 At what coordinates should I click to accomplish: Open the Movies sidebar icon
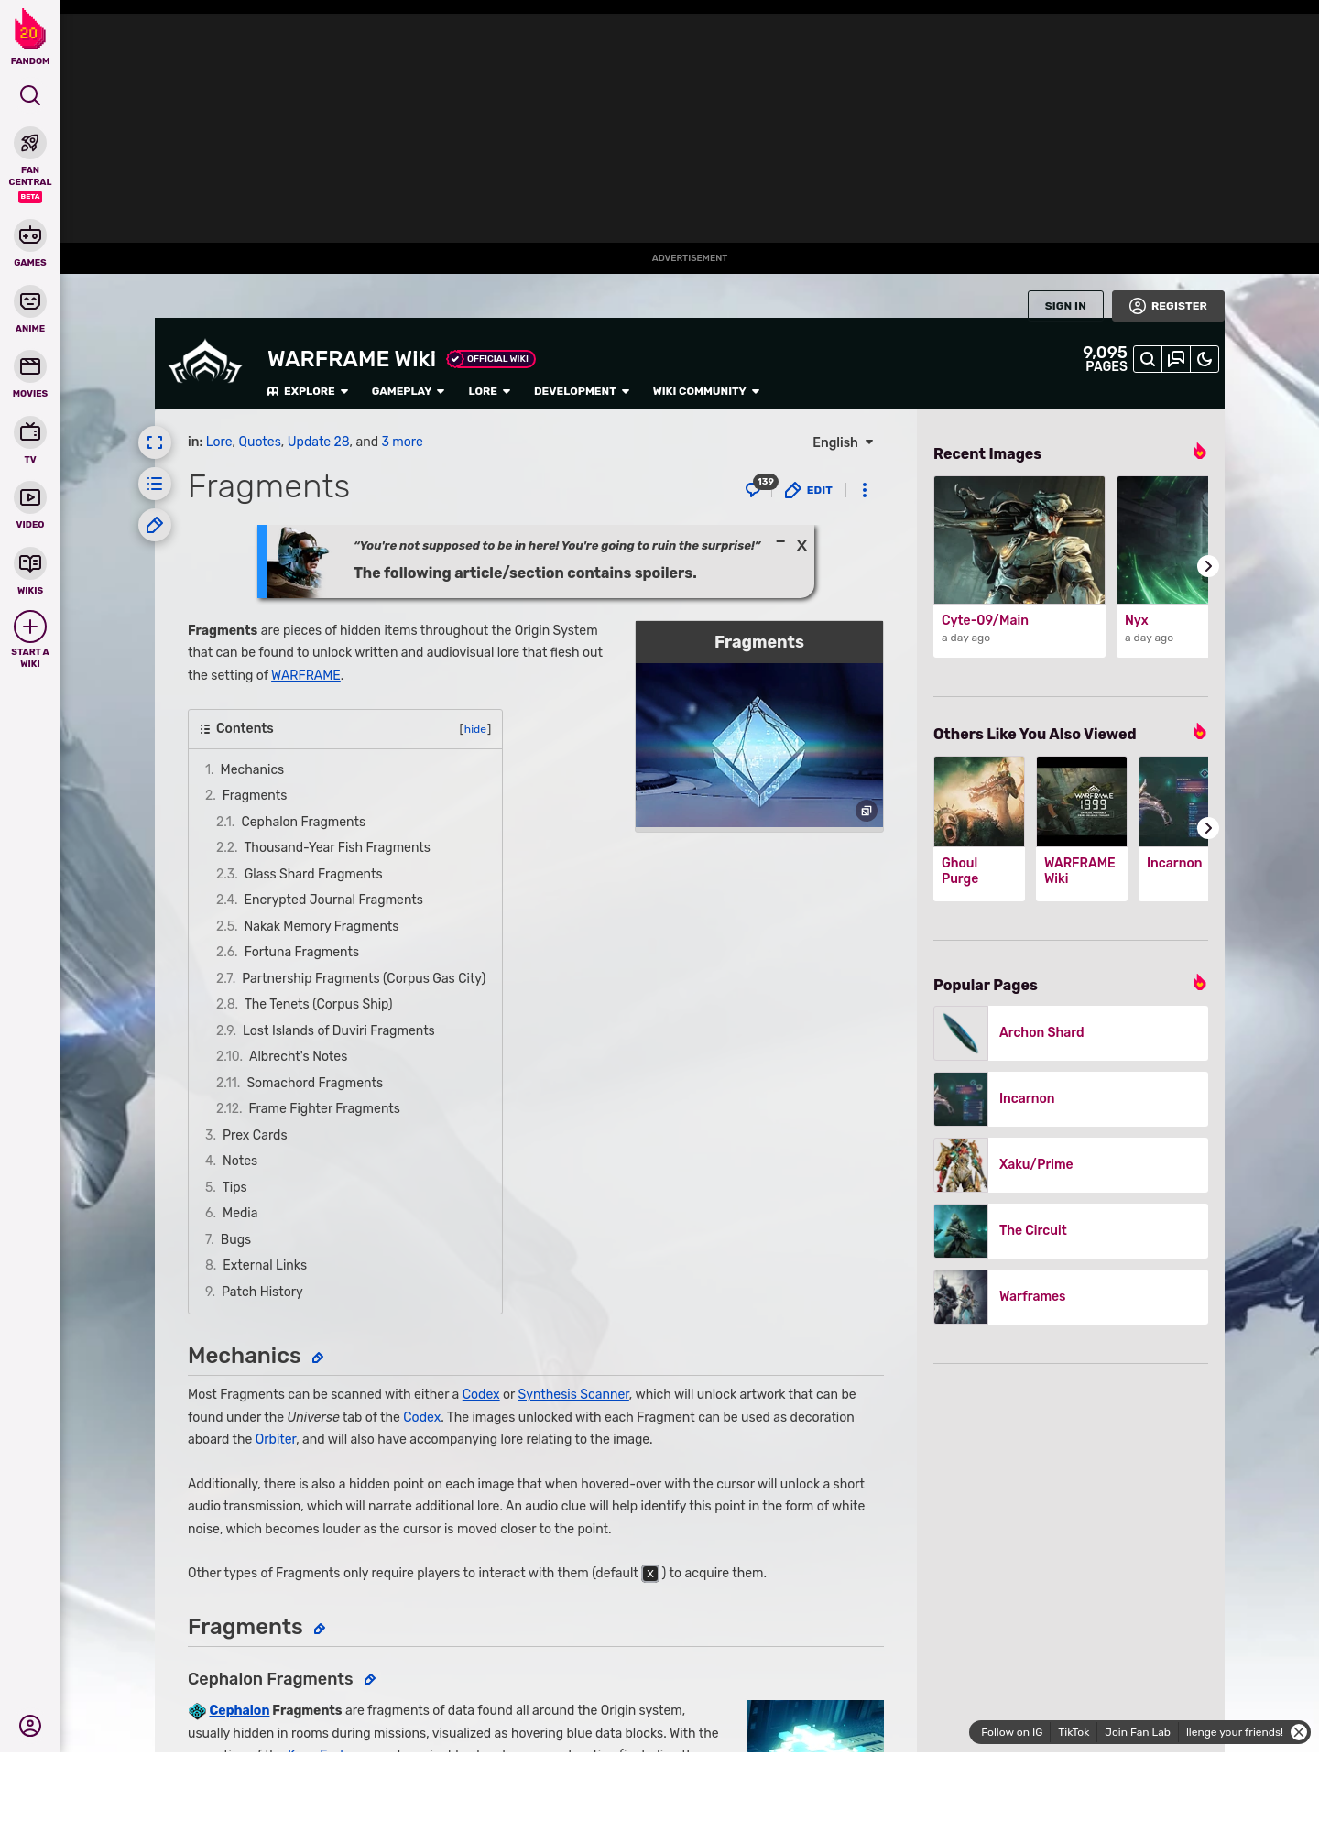[30, 367]
